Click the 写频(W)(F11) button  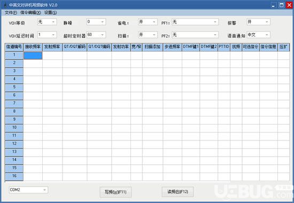pyautogui.click(x=115, y=192)
